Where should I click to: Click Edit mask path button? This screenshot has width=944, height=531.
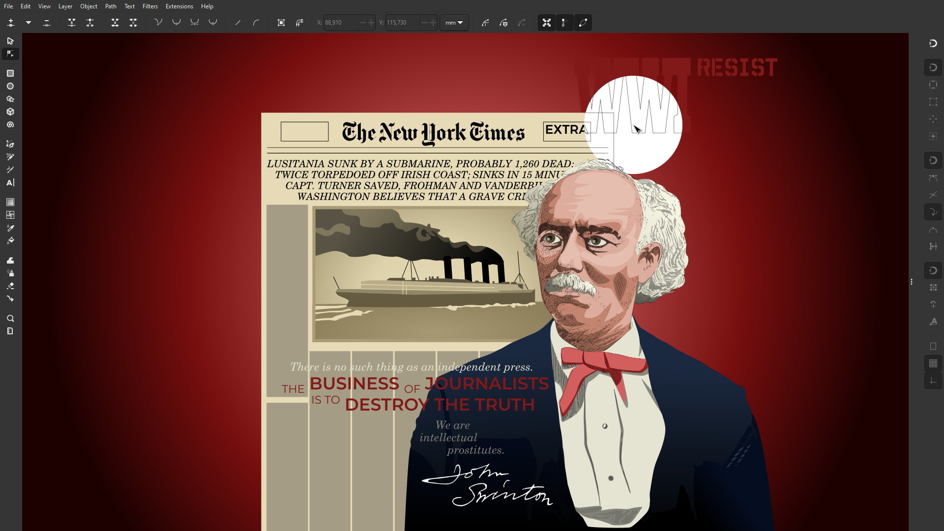[x=503, y=23]
